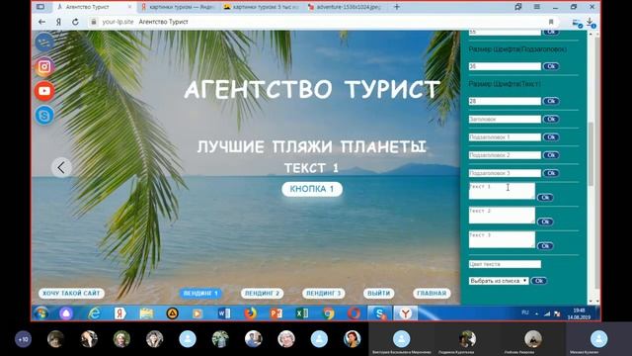
Task: Click 'ЛЕНДИНГ 1' navigation button
Action: pos(200,294)
